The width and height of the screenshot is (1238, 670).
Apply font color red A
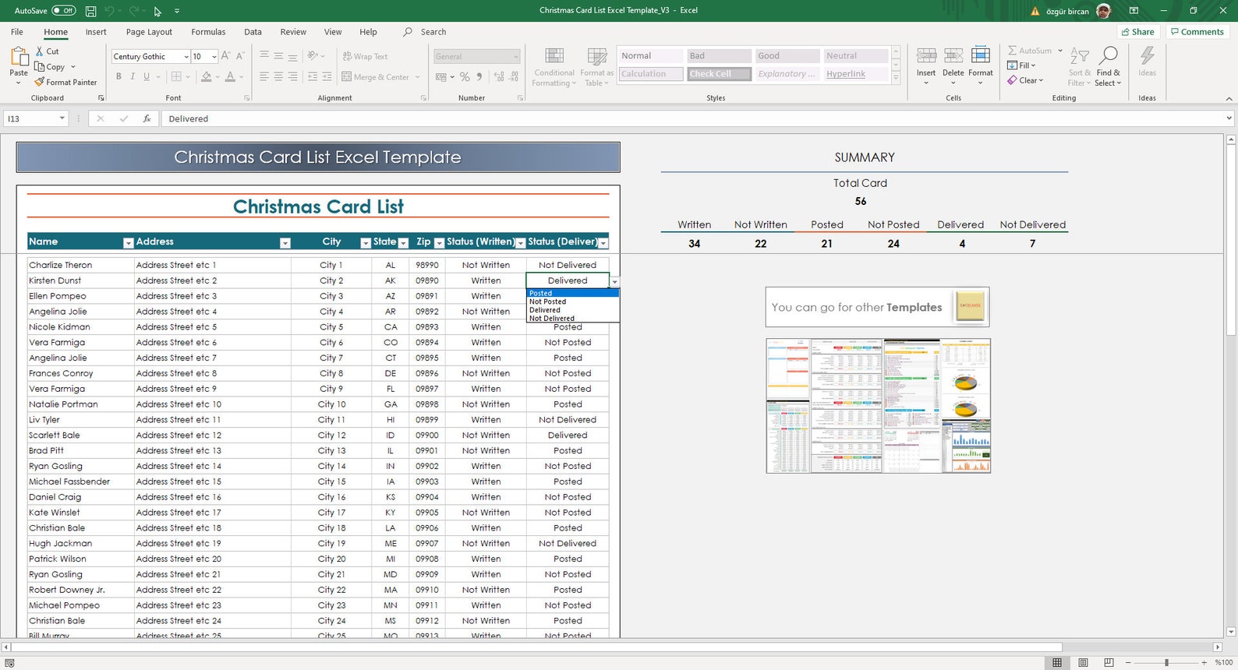click(x=230, y=76)
